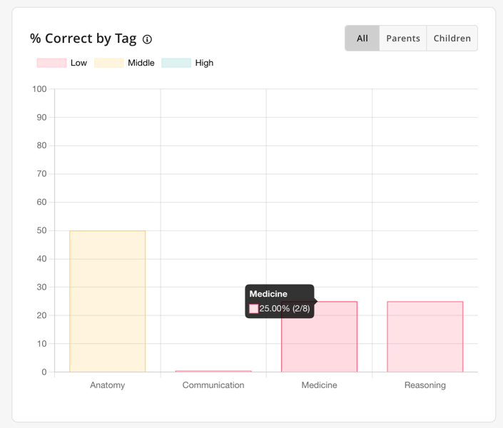Viewport: 503px width, 428px height.
Task: Select the All filter tab
Action: point(362,39)
